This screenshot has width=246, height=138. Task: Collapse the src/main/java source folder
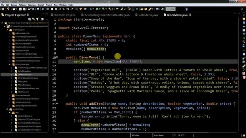[7, 30]
